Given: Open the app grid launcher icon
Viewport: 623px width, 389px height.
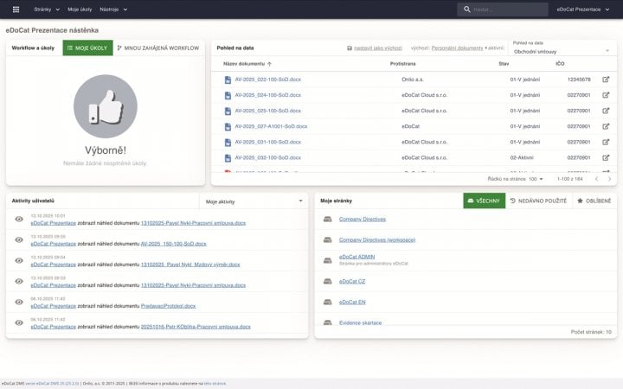Looking at the screenshot, I should pos(16,10).
